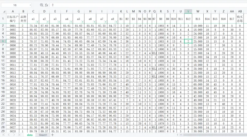Open the a3 column filter dropdown
247x137 pixels.
click(59, 22)
